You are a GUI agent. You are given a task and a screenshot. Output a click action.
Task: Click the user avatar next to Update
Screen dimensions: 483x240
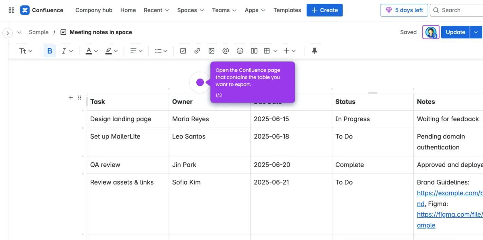click(x=431, y=32)
